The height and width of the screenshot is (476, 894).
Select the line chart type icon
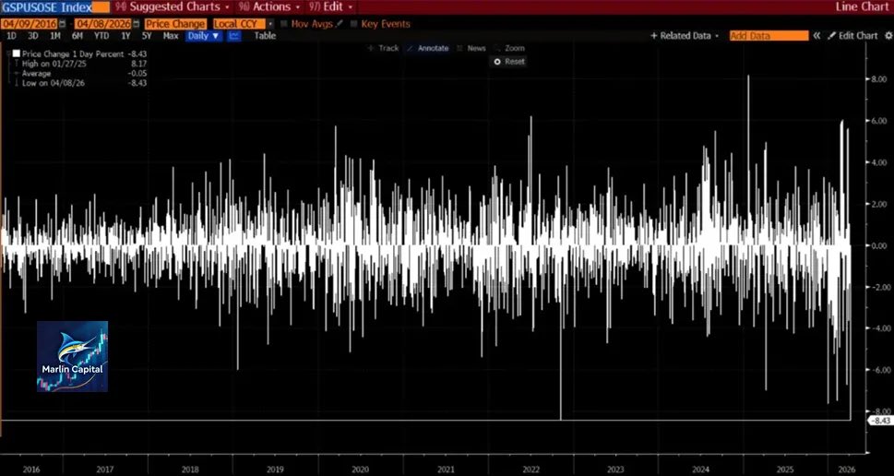point(234,36)
